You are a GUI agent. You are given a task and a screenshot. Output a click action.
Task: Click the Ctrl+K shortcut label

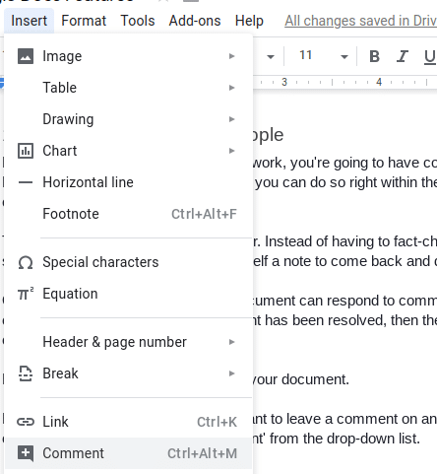tap(217, 422)
